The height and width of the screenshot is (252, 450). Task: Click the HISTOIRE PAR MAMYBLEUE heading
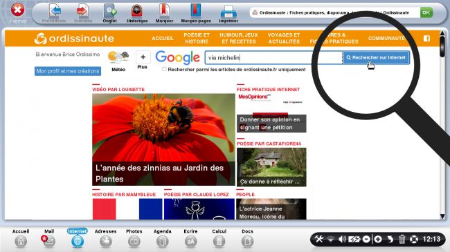coord(124,195)
